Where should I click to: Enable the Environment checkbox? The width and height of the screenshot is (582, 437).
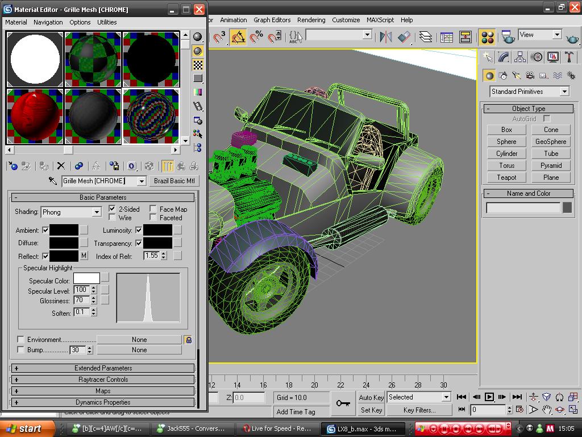tap(21, 339)
